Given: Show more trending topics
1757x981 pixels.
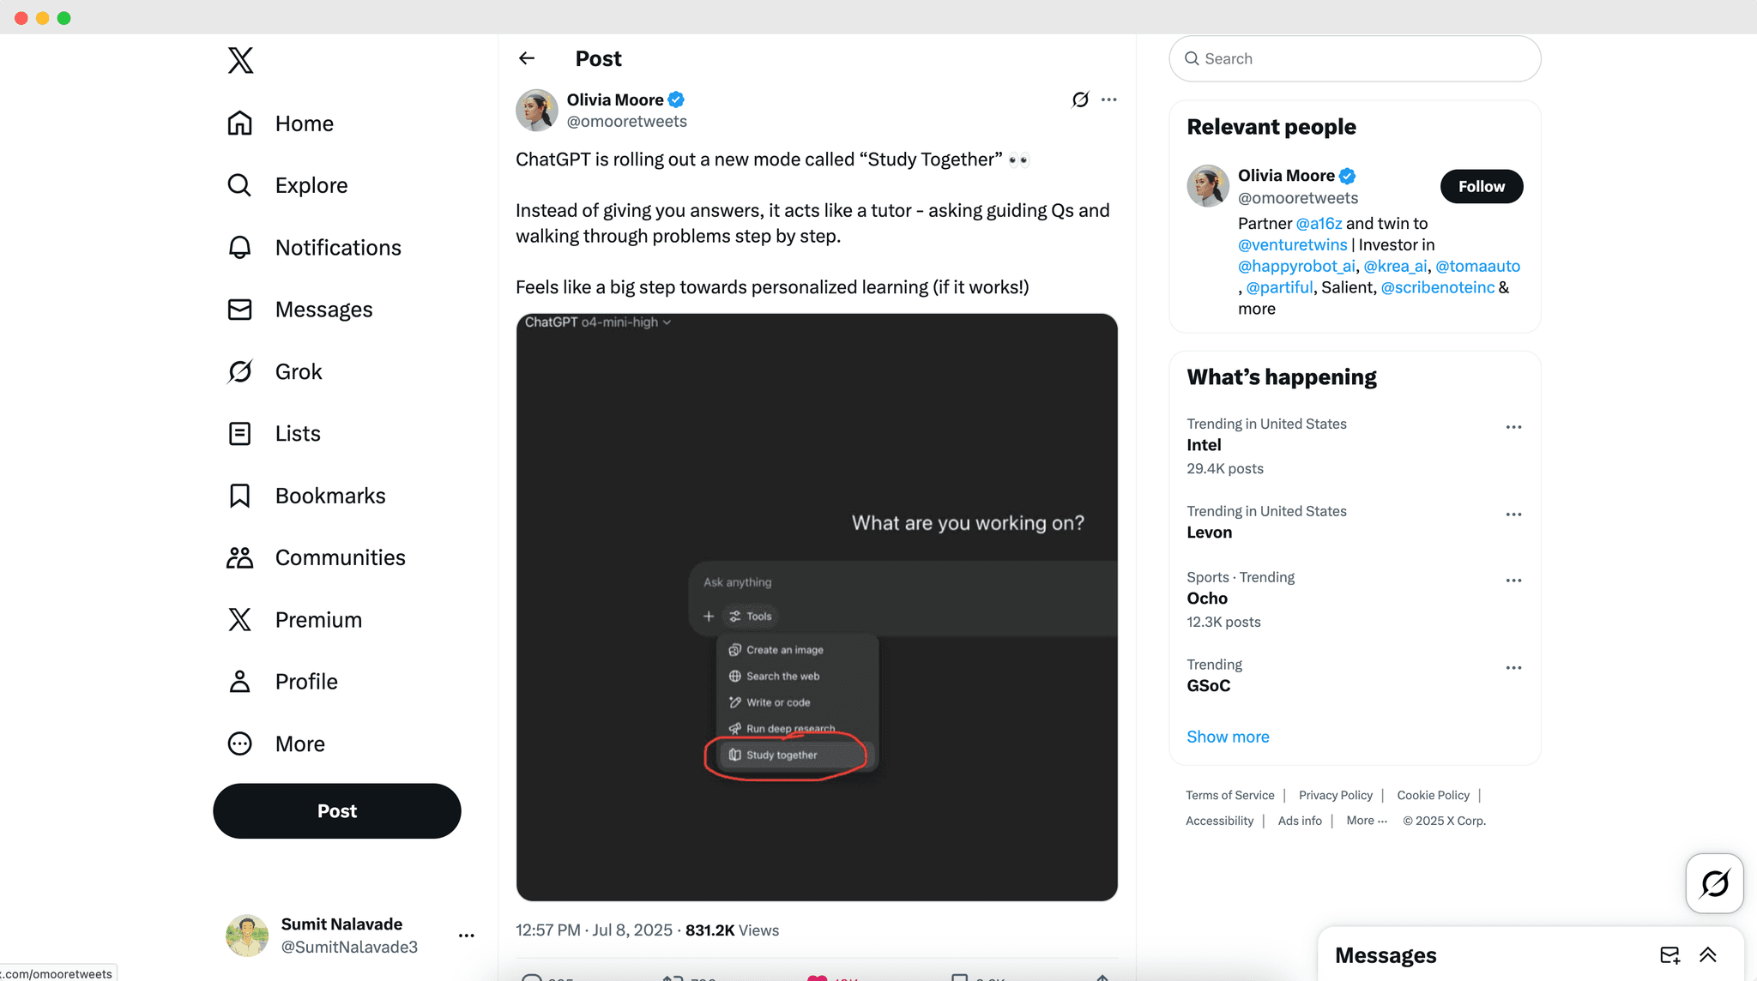Looking at the screenshot, I should (x=1228, y=737).
